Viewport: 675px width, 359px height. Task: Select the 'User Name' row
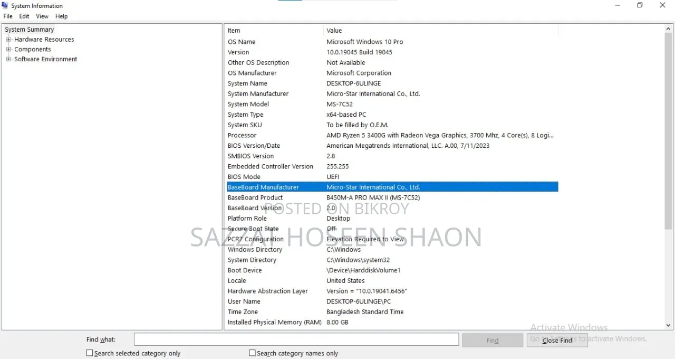coord(392,301)
